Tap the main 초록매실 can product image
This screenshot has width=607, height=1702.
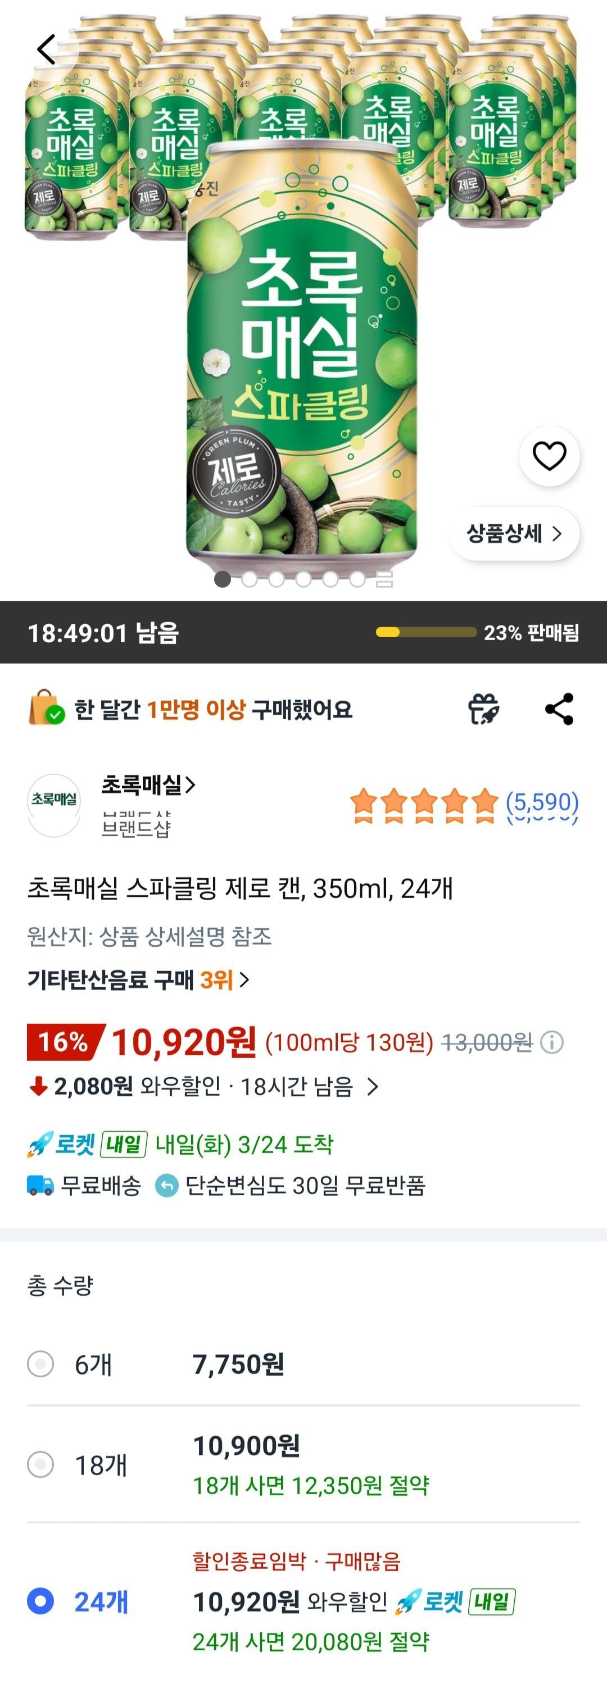(302, 350)
